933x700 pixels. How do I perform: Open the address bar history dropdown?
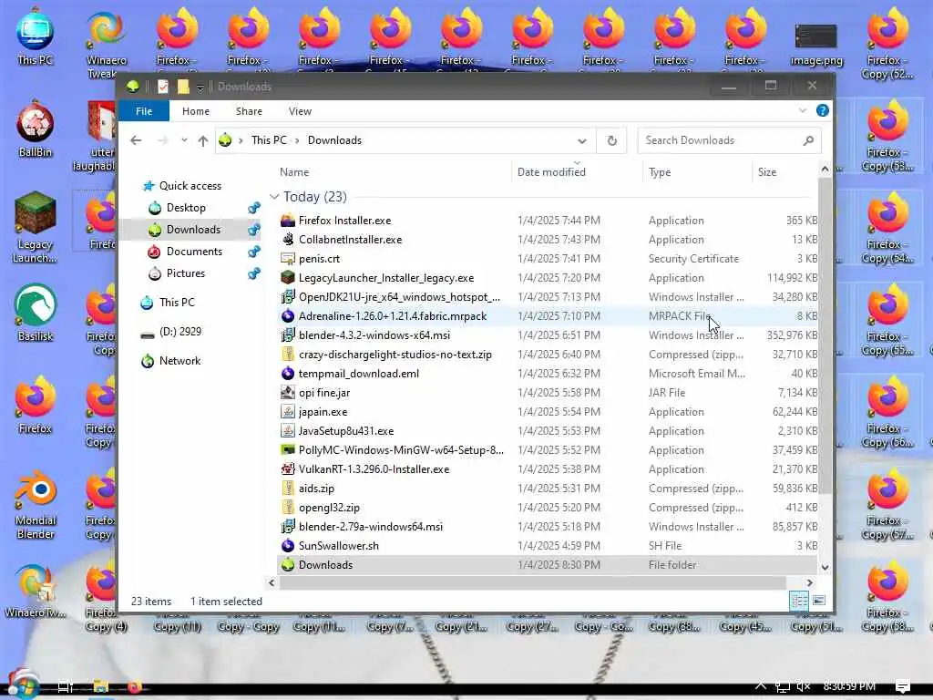pos(582,141)
